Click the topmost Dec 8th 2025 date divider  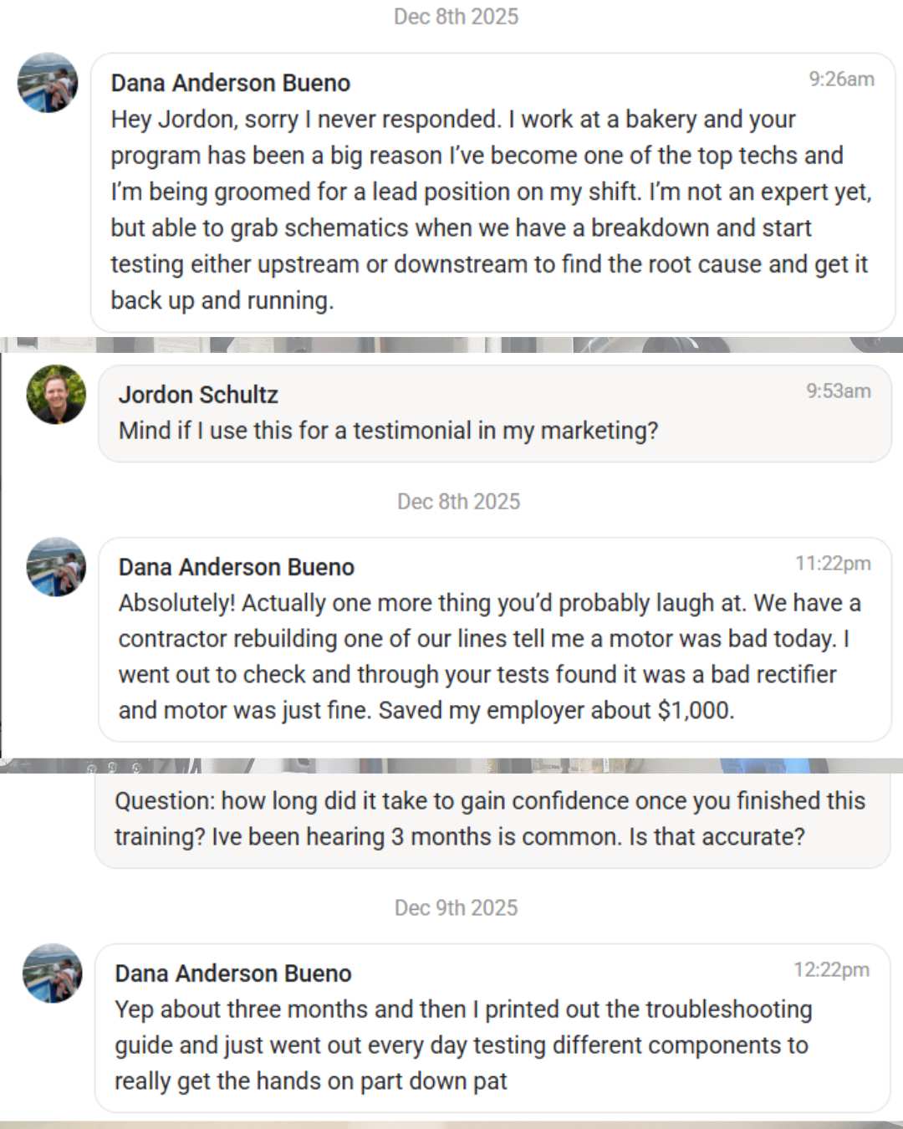coord(456,17)
